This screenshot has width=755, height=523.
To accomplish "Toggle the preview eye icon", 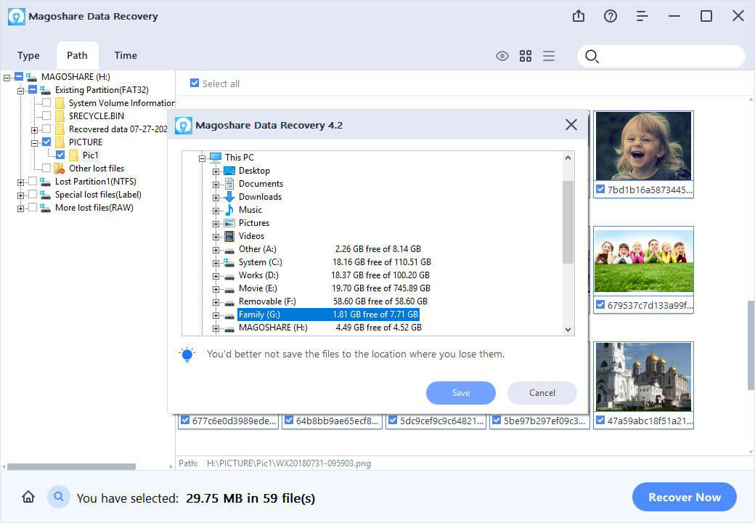I will point(502,56).
